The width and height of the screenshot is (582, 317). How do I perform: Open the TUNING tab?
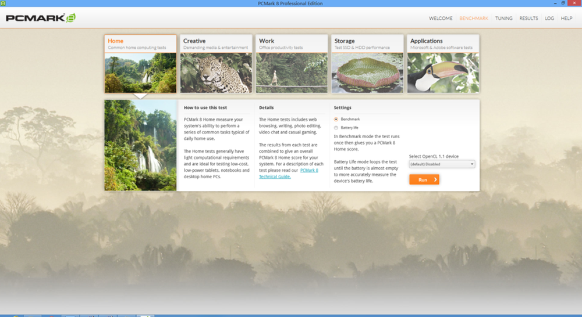[x=503, y=18]
